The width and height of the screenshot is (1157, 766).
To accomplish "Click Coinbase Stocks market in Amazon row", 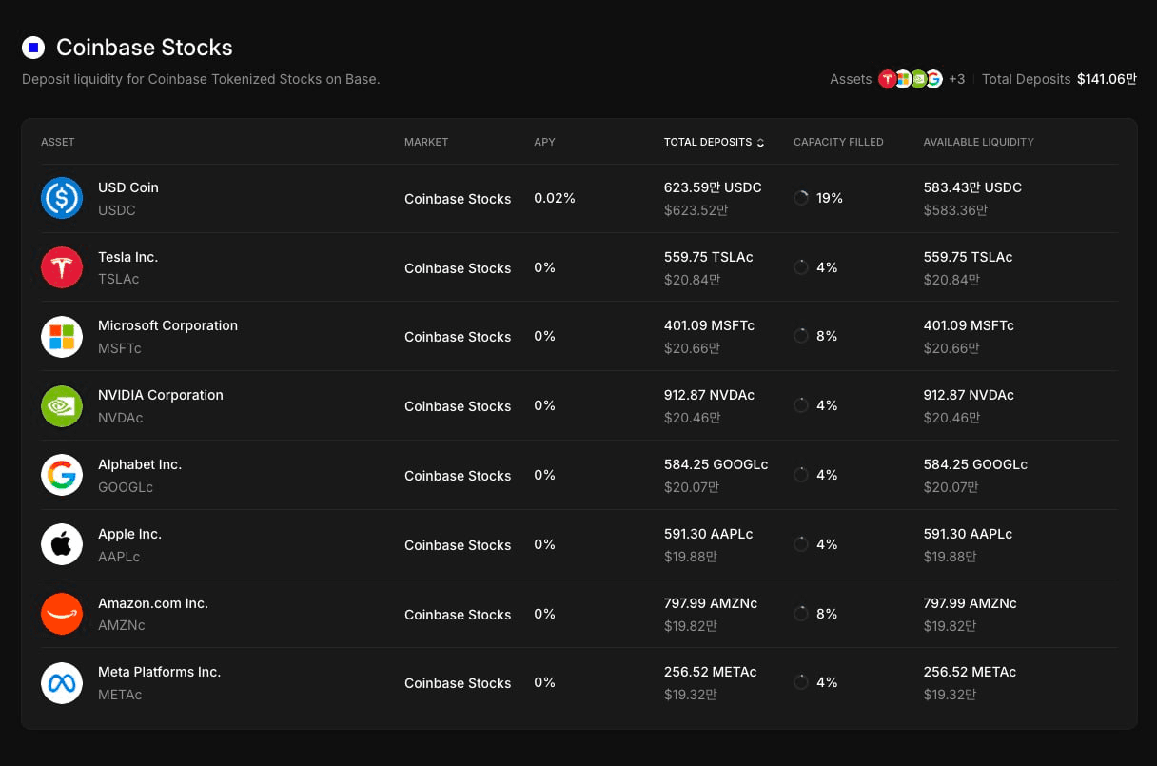I will tap(458, 615).
